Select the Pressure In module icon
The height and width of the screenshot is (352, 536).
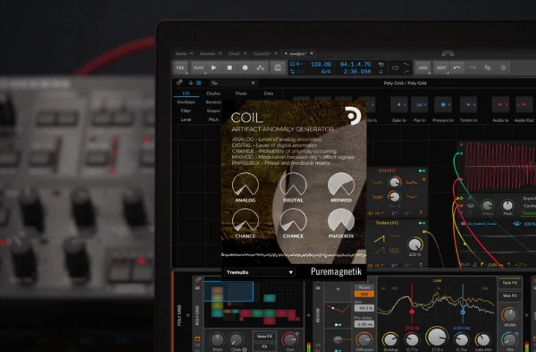[443, 105]
